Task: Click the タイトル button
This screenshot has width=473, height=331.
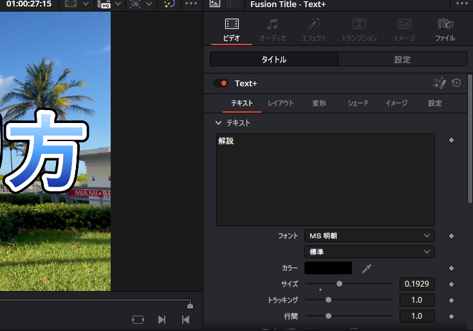Action: 274,59
